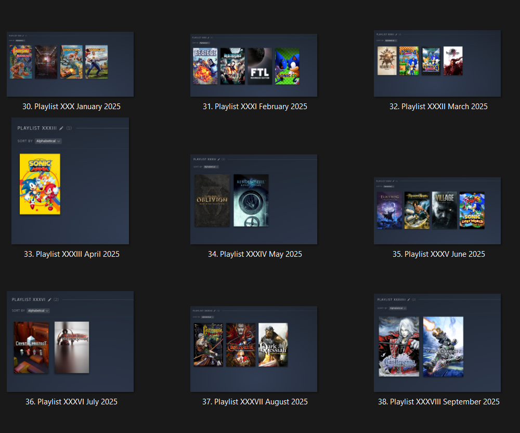Select the Castlevania cover in September playlist
The width and height of the screenshot is (520, 433).
[x=399, y=347]
